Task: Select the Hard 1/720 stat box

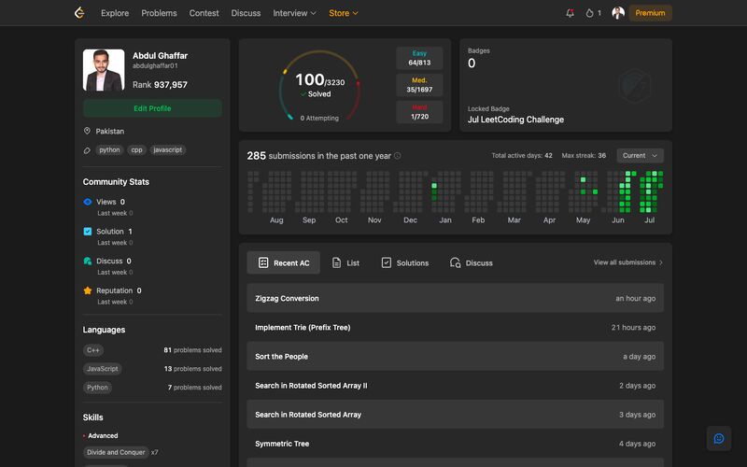Action: click(419, 112)
